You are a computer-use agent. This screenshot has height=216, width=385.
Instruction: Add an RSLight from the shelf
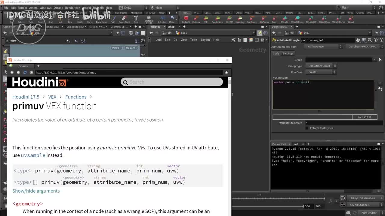(284, 19)
